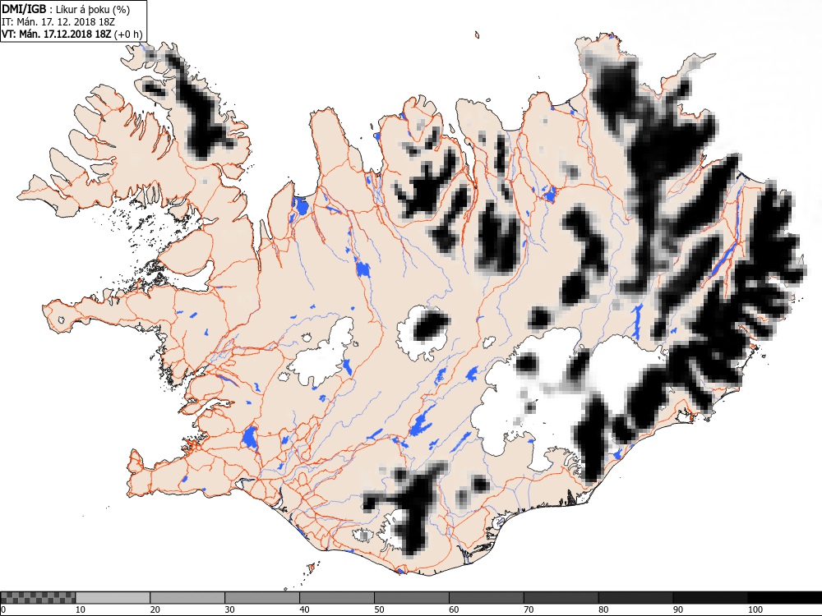Click the title 'DMI/IGB : Líkur á þoku (%)'

pyautogui.click(x=66, y=9)
